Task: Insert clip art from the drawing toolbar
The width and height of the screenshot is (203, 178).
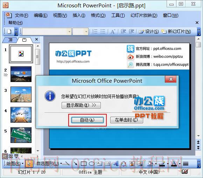Action: [x=132, y=164]
